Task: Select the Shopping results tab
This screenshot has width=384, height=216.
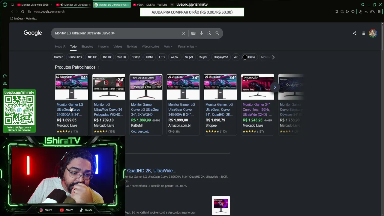Action: point(87,46)
